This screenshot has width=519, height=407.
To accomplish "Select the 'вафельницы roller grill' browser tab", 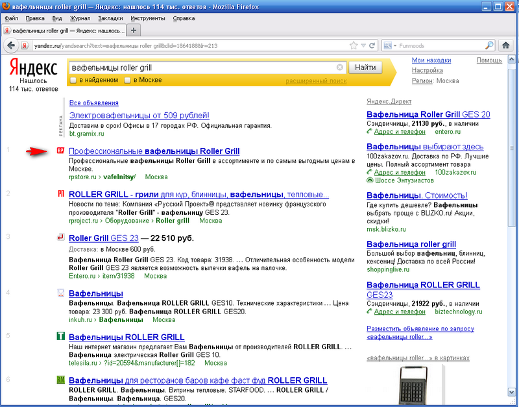I will pos(64,31).
